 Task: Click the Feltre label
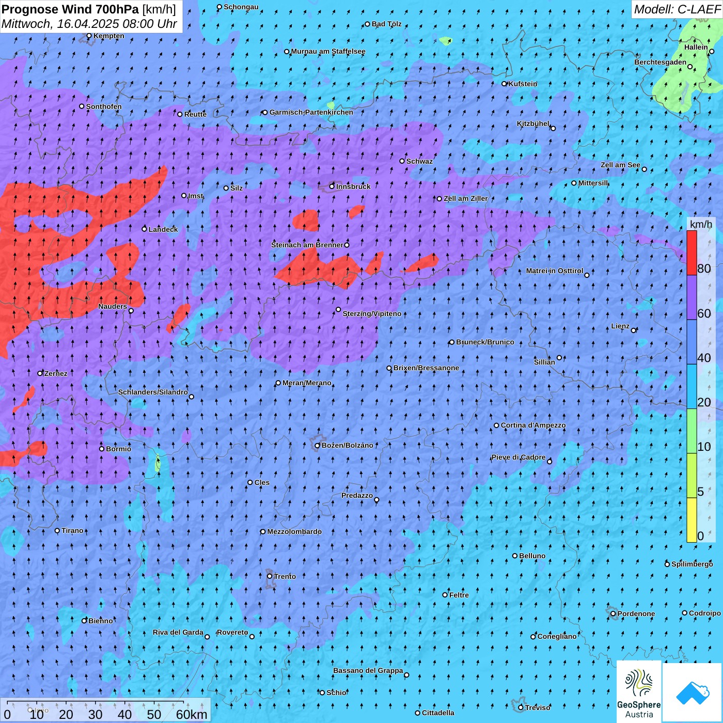459,595
